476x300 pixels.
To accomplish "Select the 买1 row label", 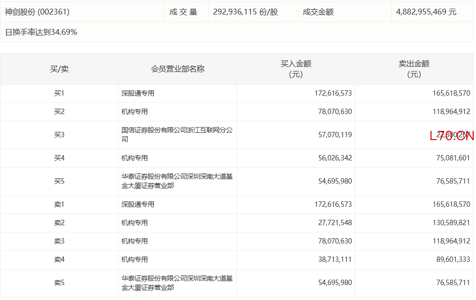I will coord(59,94).
